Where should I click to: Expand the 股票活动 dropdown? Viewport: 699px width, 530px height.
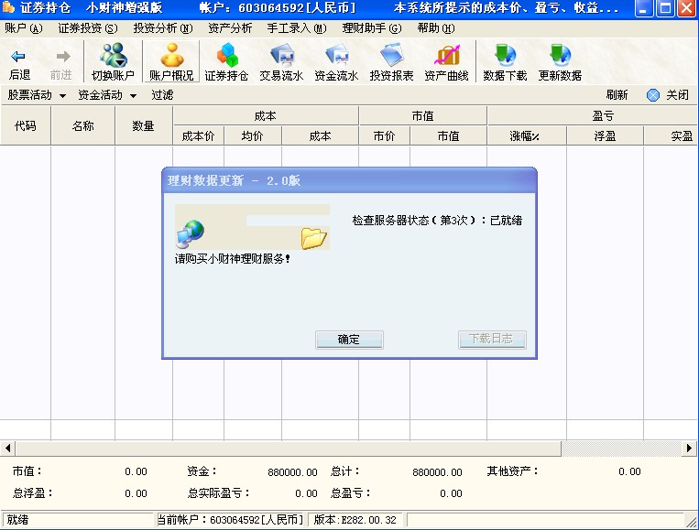coord(37,95)
